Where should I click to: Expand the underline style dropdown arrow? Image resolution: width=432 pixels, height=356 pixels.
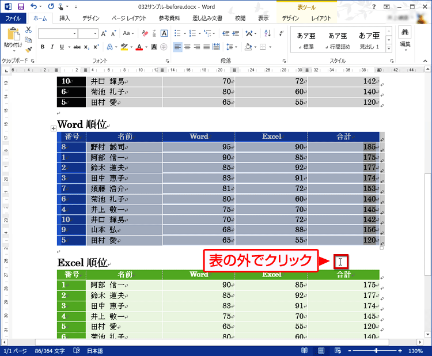(x=70, y=47)
